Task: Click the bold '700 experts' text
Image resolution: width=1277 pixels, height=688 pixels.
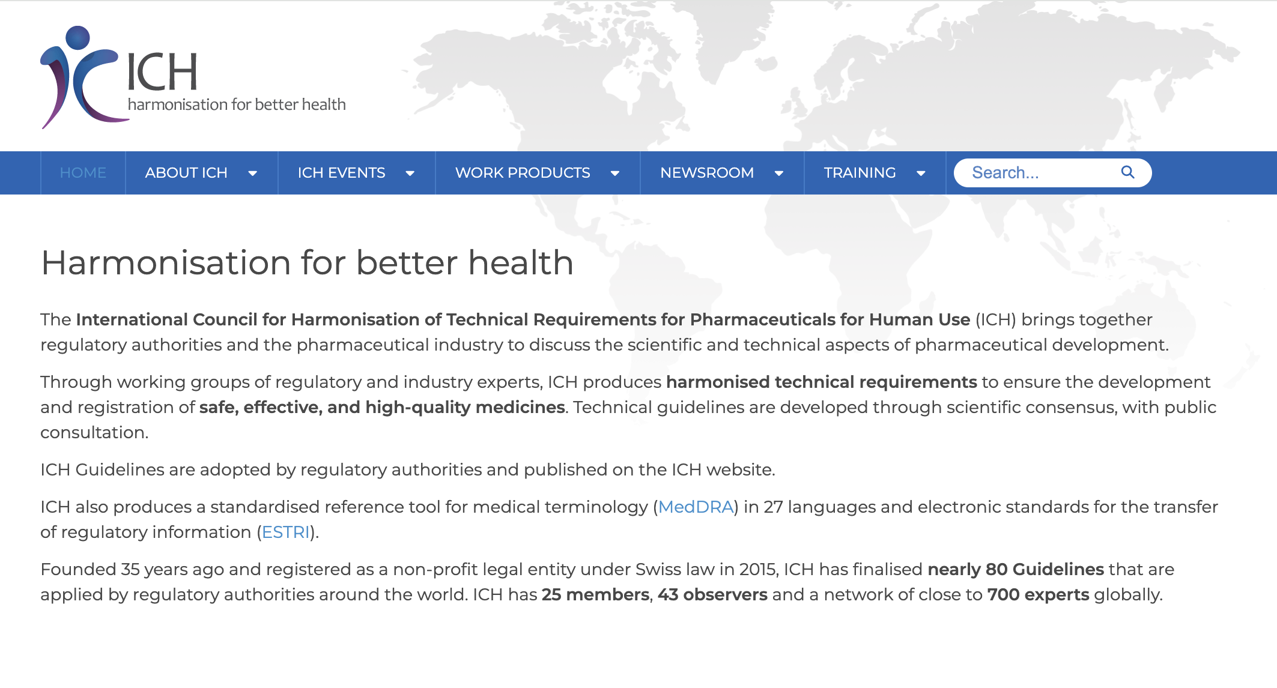Action: 1038,594
